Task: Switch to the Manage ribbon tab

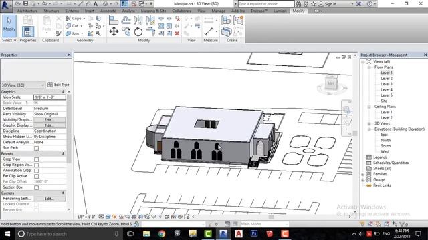Action: [219, 11]
